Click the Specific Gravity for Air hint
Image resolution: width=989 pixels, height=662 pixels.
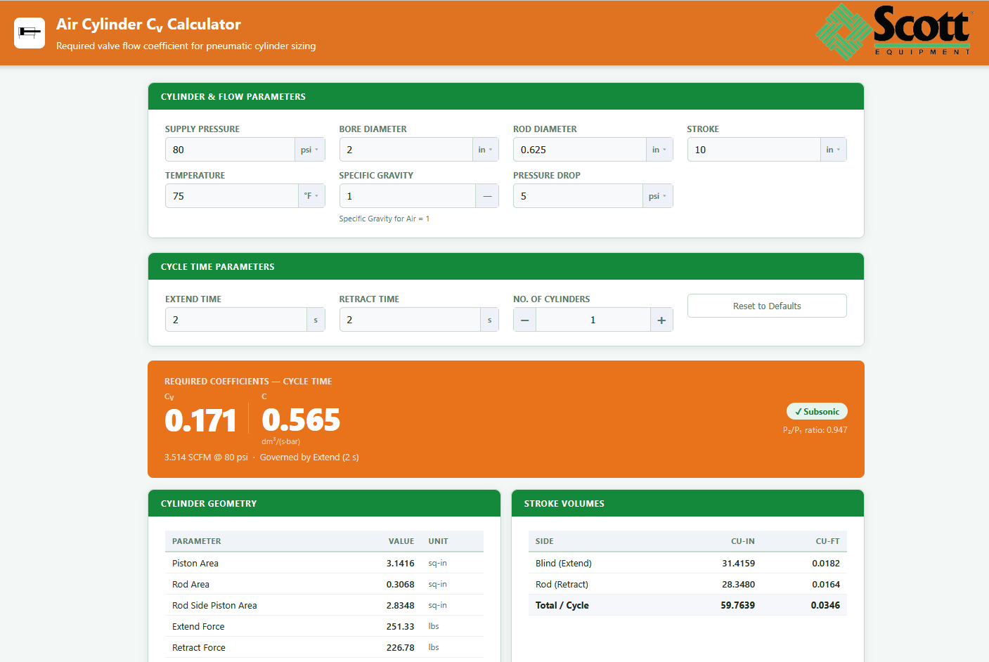point(384,219)
